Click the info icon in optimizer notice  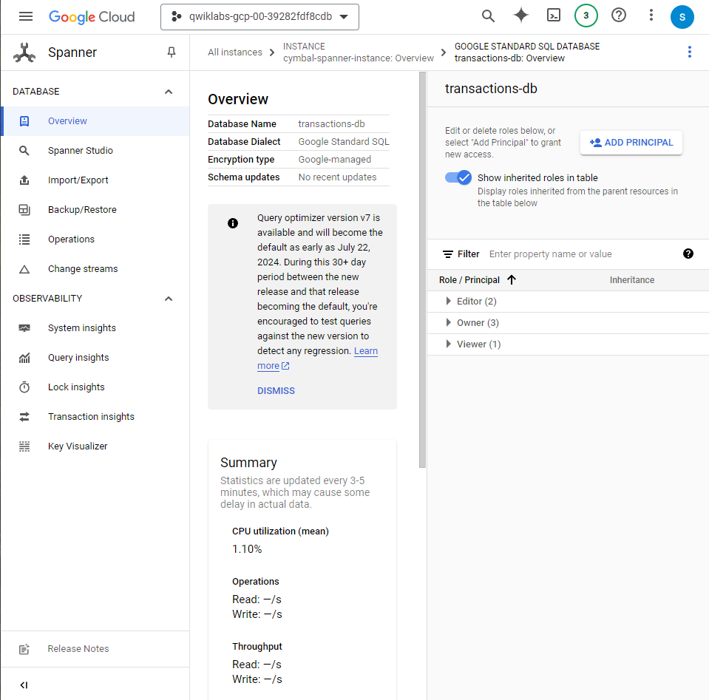click(x=233, y=223)
